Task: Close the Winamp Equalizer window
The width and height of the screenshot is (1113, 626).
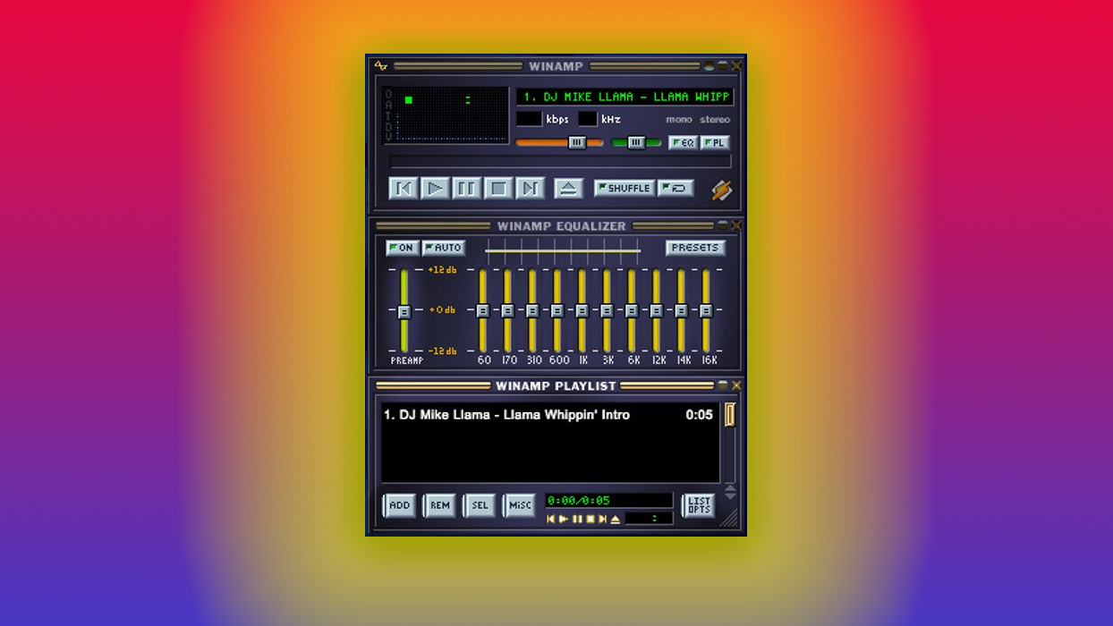Action: coord(736,226)
